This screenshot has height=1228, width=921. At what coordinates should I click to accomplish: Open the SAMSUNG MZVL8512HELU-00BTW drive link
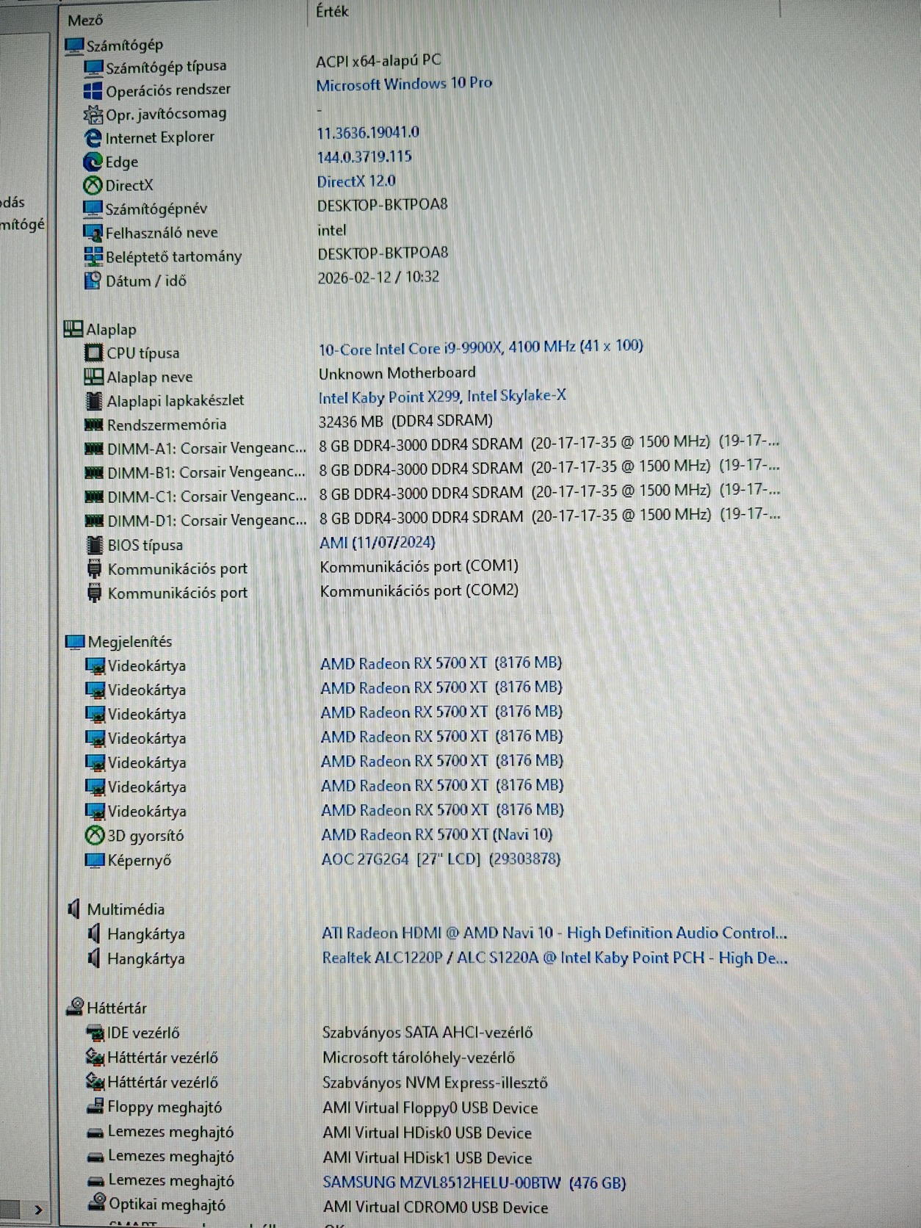coord(474,1182)
